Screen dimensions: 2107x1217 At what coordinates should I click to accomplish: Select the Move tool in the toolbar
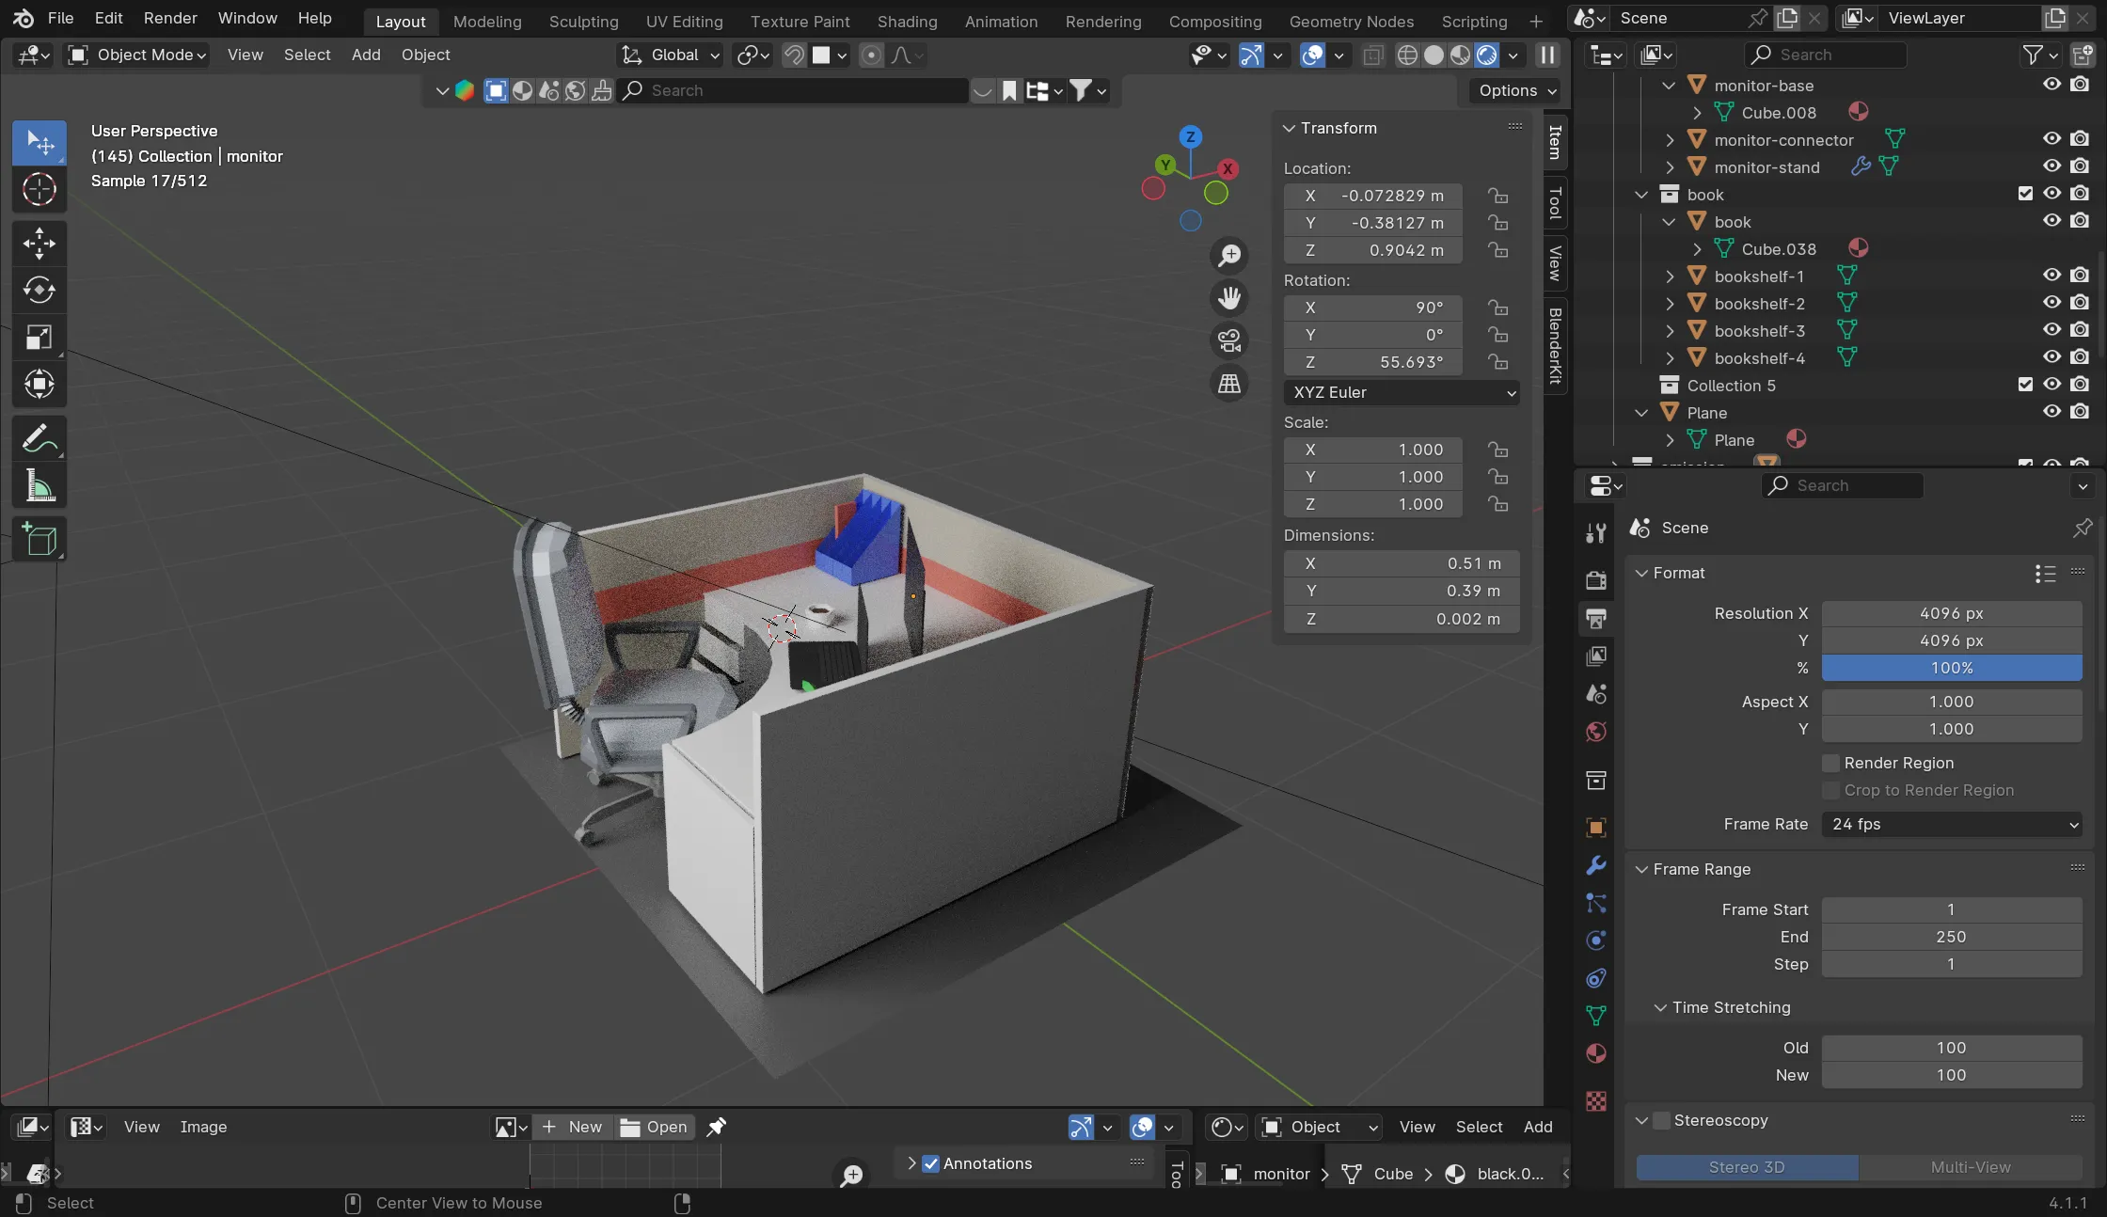point(39,243)
